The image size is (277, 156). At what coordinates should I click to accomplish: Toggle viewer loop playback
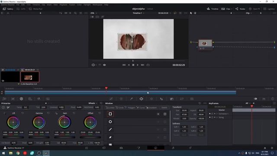pos(148,65)
